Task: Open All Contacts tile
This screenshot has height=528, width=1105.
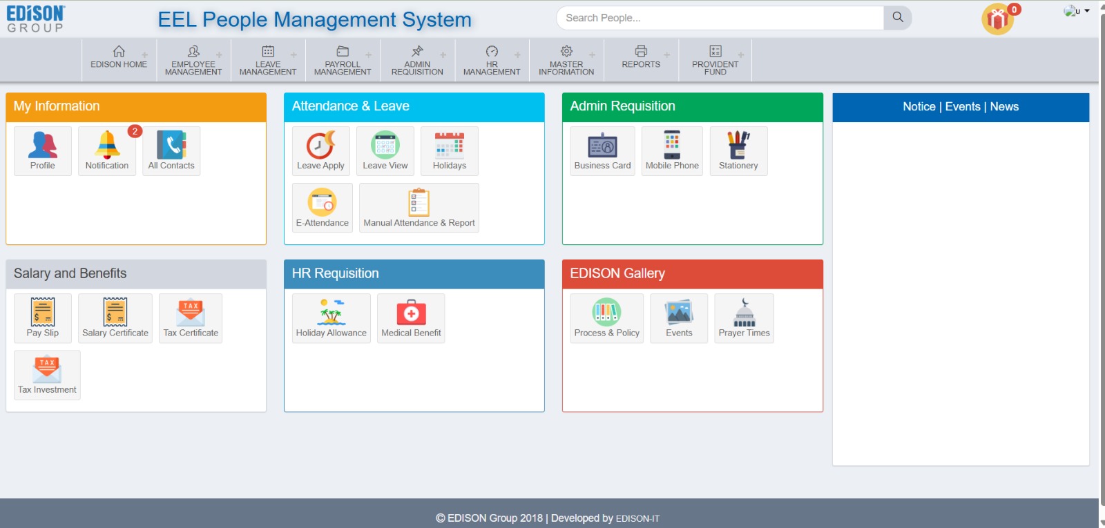Action: tap(171, 151)
